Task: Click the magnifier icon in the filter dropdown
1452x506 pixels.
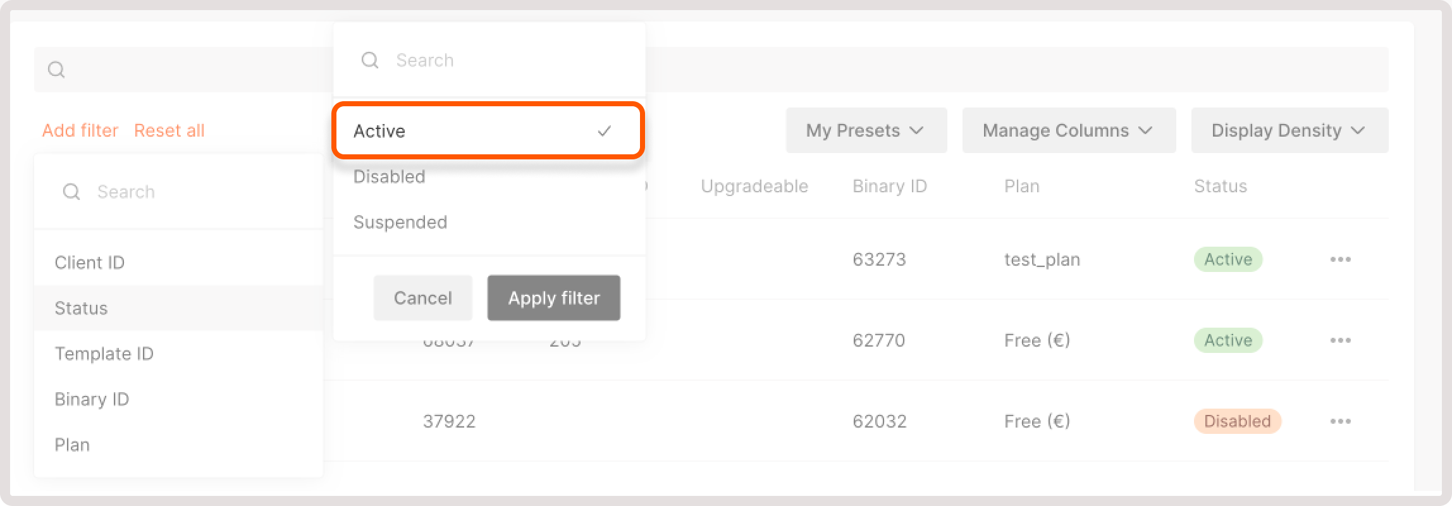Action: point(370,59)
